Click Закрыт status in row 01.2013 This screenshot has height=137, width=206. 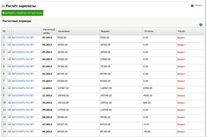181,81
